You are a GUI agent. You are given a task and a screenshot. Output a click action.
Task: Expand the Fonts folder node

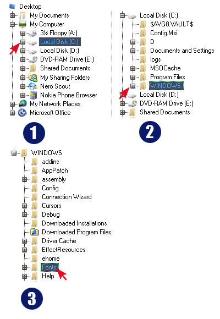[24, 267]
